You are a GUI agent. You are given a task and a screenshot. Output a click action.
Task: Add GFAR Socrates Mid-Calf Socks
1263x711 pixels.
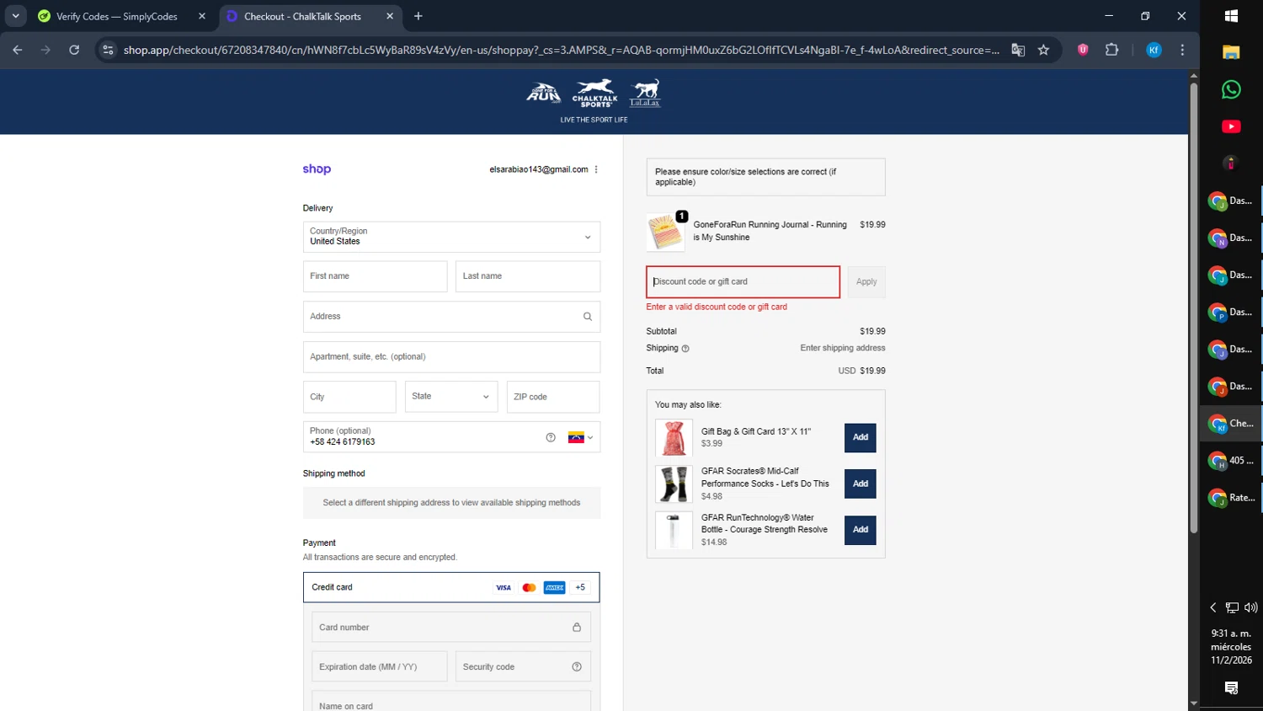click(x=860, y=484)
